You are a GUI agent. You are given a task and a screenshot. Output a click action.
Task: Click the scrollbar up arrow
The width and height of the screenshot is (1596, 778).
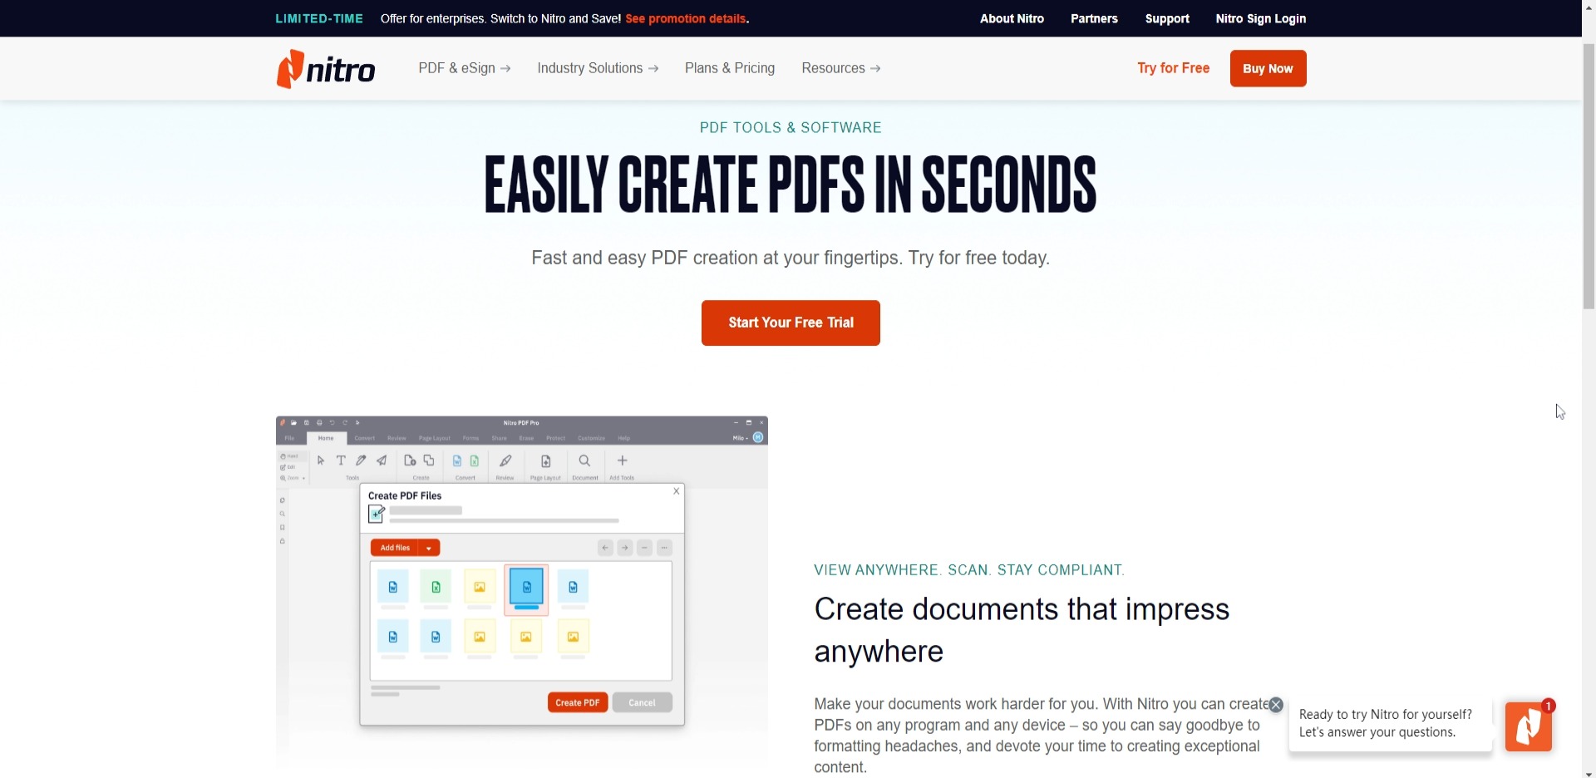click(x=1589, y=5)
